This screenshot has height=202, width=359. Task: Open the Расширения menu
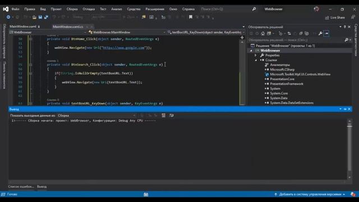(x=155, y=9)
